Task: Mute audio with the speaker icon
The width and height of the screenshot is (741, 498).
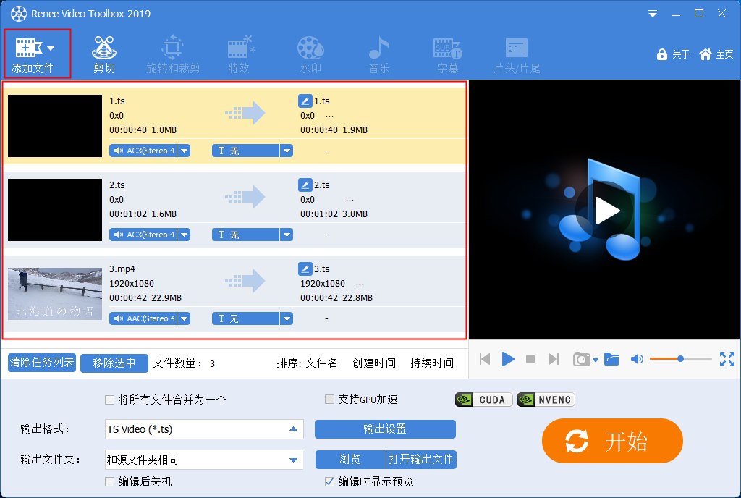Action: 637,359
